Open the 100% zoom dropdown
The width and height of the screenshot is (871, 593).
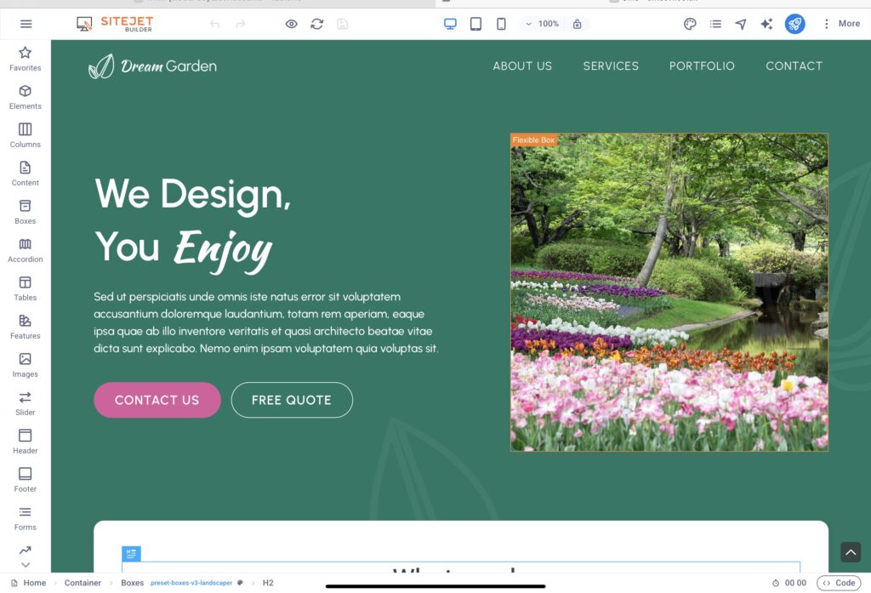543,24
